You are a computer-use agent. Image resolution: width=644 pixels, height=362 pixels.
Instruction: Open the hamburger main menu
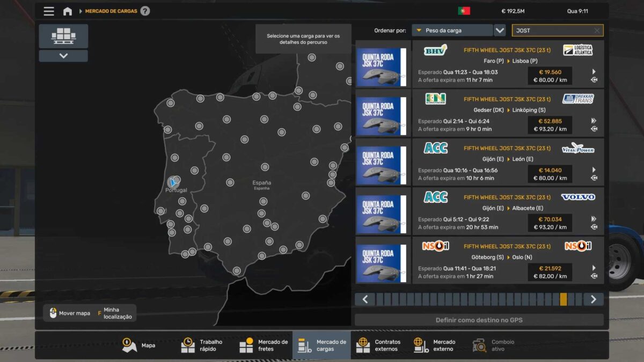[49, 11]
